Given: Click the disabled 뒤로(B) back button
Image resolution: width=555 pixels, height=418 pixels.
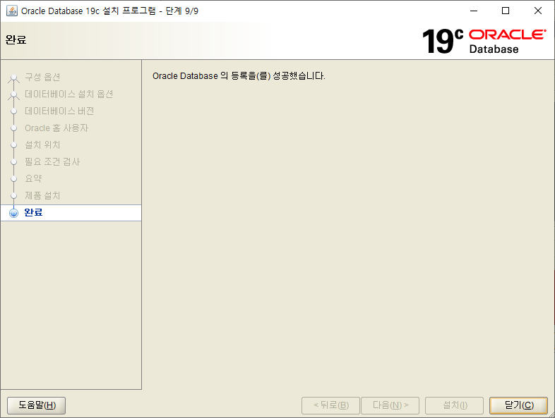Looking at the screenshot, I should 330,405.
